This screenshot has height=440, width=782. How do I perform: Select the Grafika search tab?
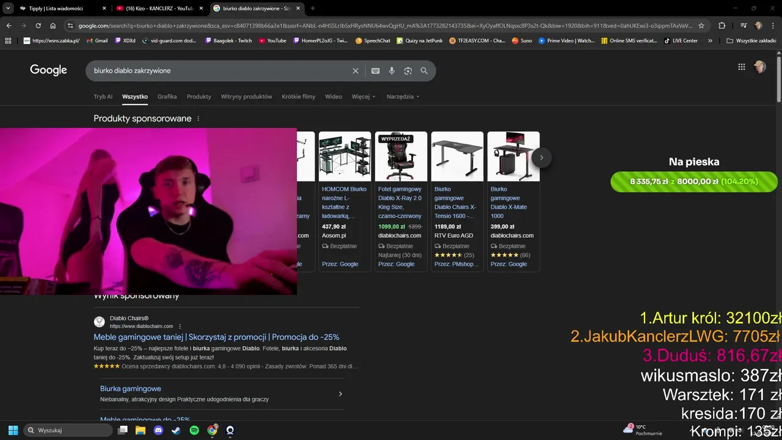167,97
